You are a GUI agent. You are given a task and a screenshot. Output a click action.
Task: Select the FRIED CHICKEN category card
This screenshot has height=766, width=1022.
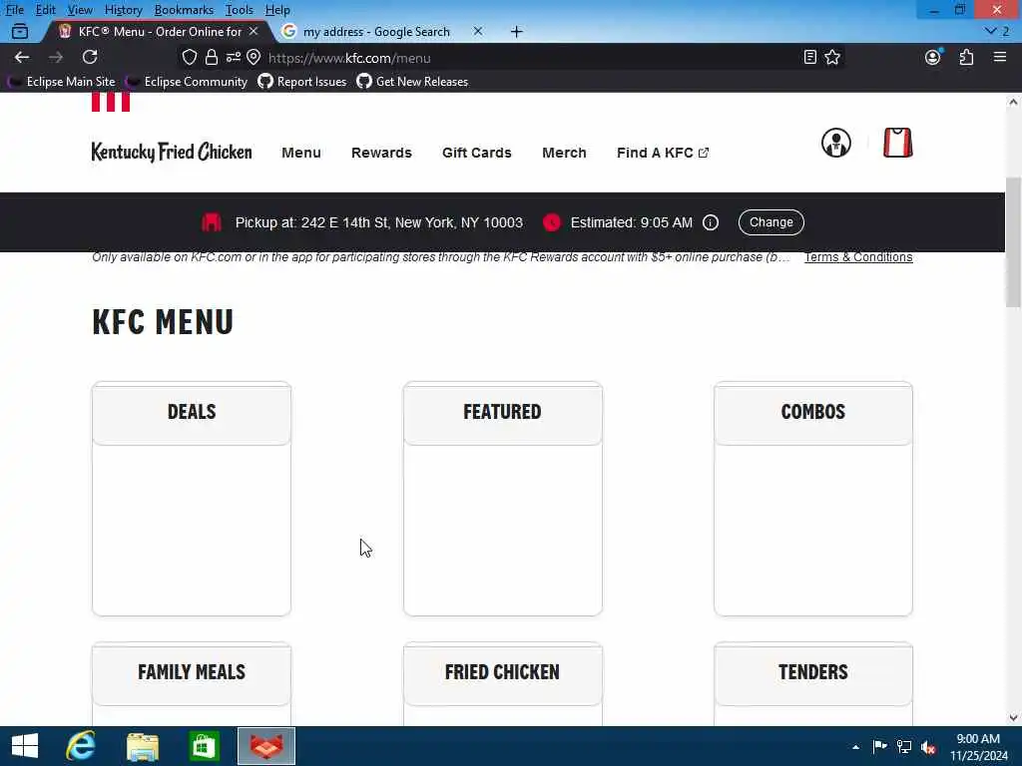pos(503,683)
